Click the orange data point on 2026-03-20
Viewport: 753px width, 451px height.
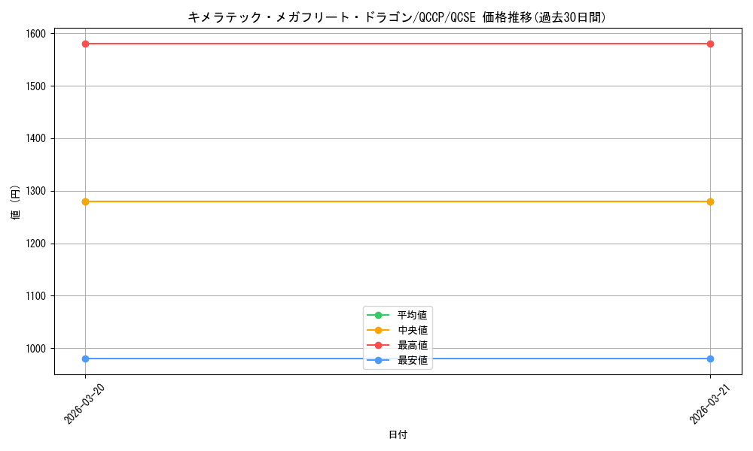(x=84, y=201)
